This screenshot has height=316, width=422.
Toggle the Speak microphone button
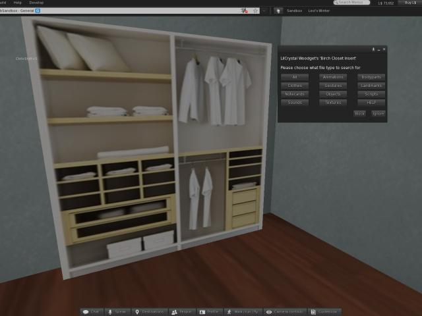pyautogui.click(x=117, y=311)
